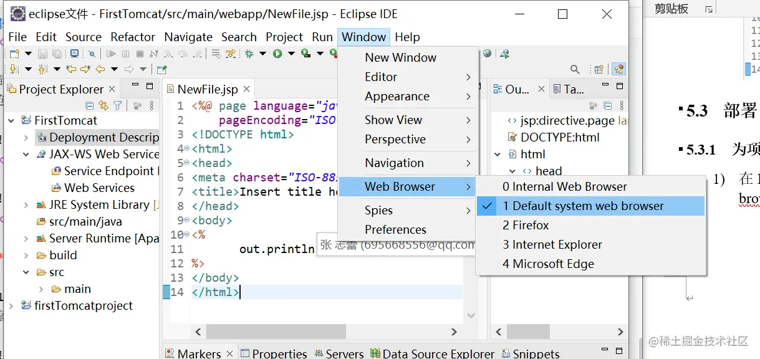Collapse the html node in Outline
The height and width of the screenshot is (359, 760).
[x=498, y=154]
